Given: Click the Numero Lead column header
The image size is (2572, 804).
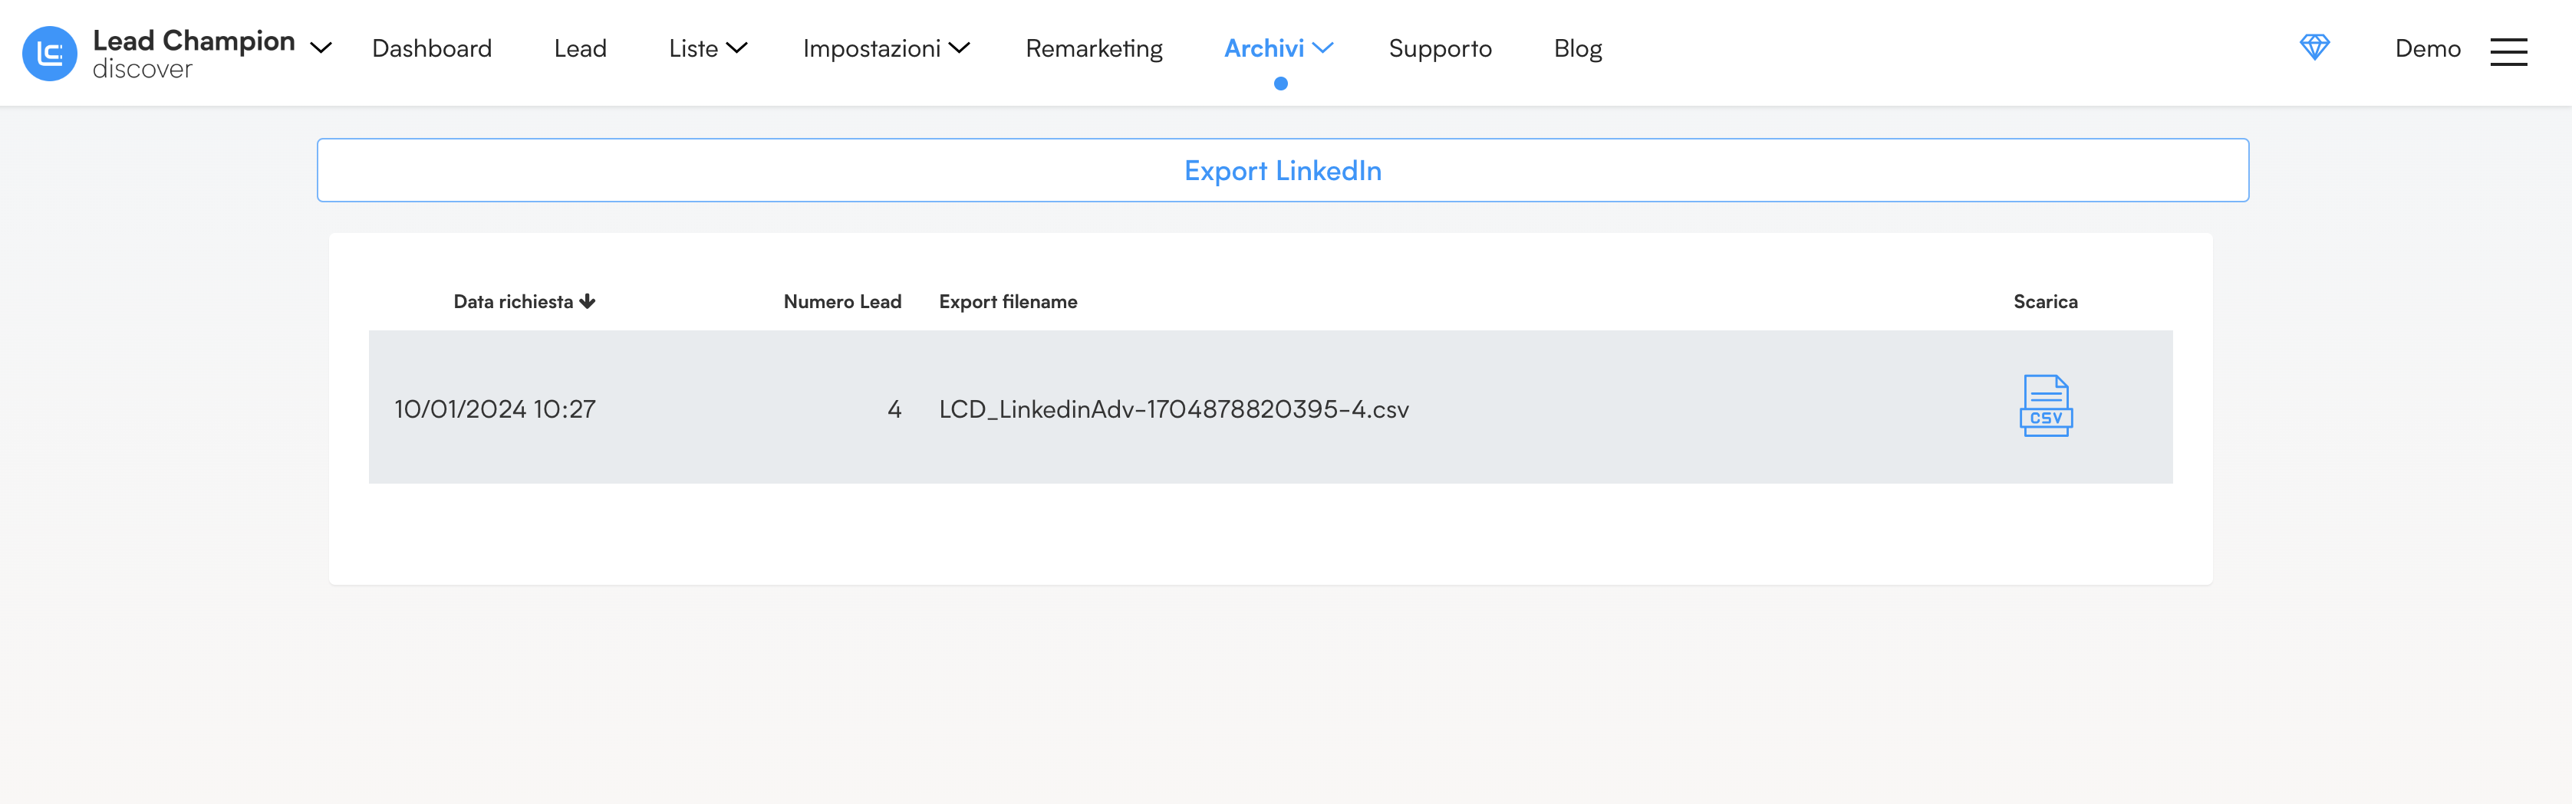Looking at the screenshot, I should click(841, 301).
